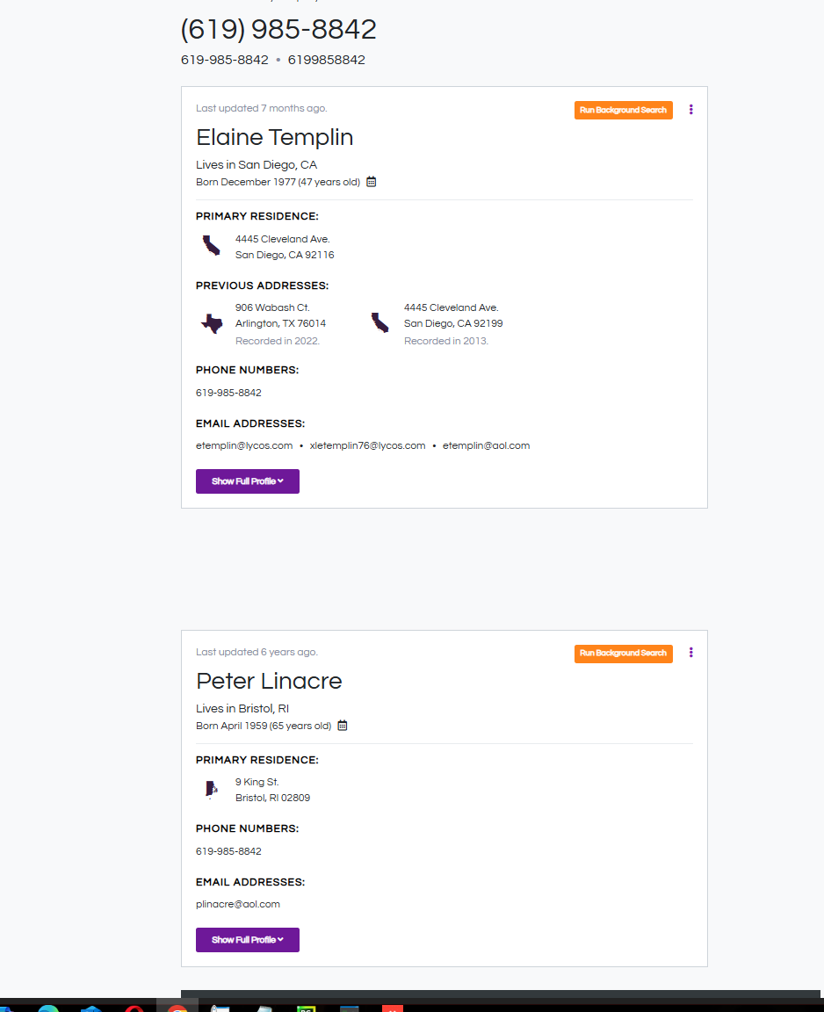The width and height of the screenshot is (824, 1012).
Task: Open the three-dot menu on Elaine Templin's card
Action: click(691, 110)
